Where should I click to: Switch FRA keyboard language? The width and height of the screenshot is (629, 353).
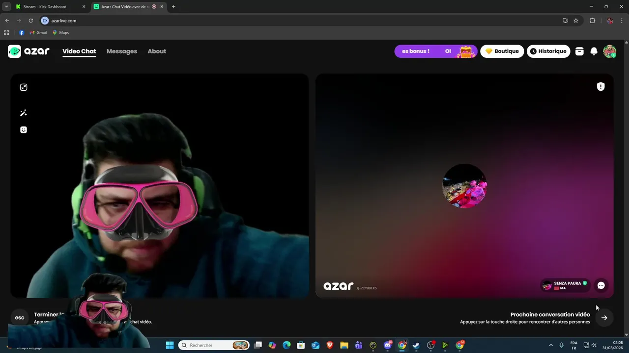pyautogui.click(x=573, y=345)
